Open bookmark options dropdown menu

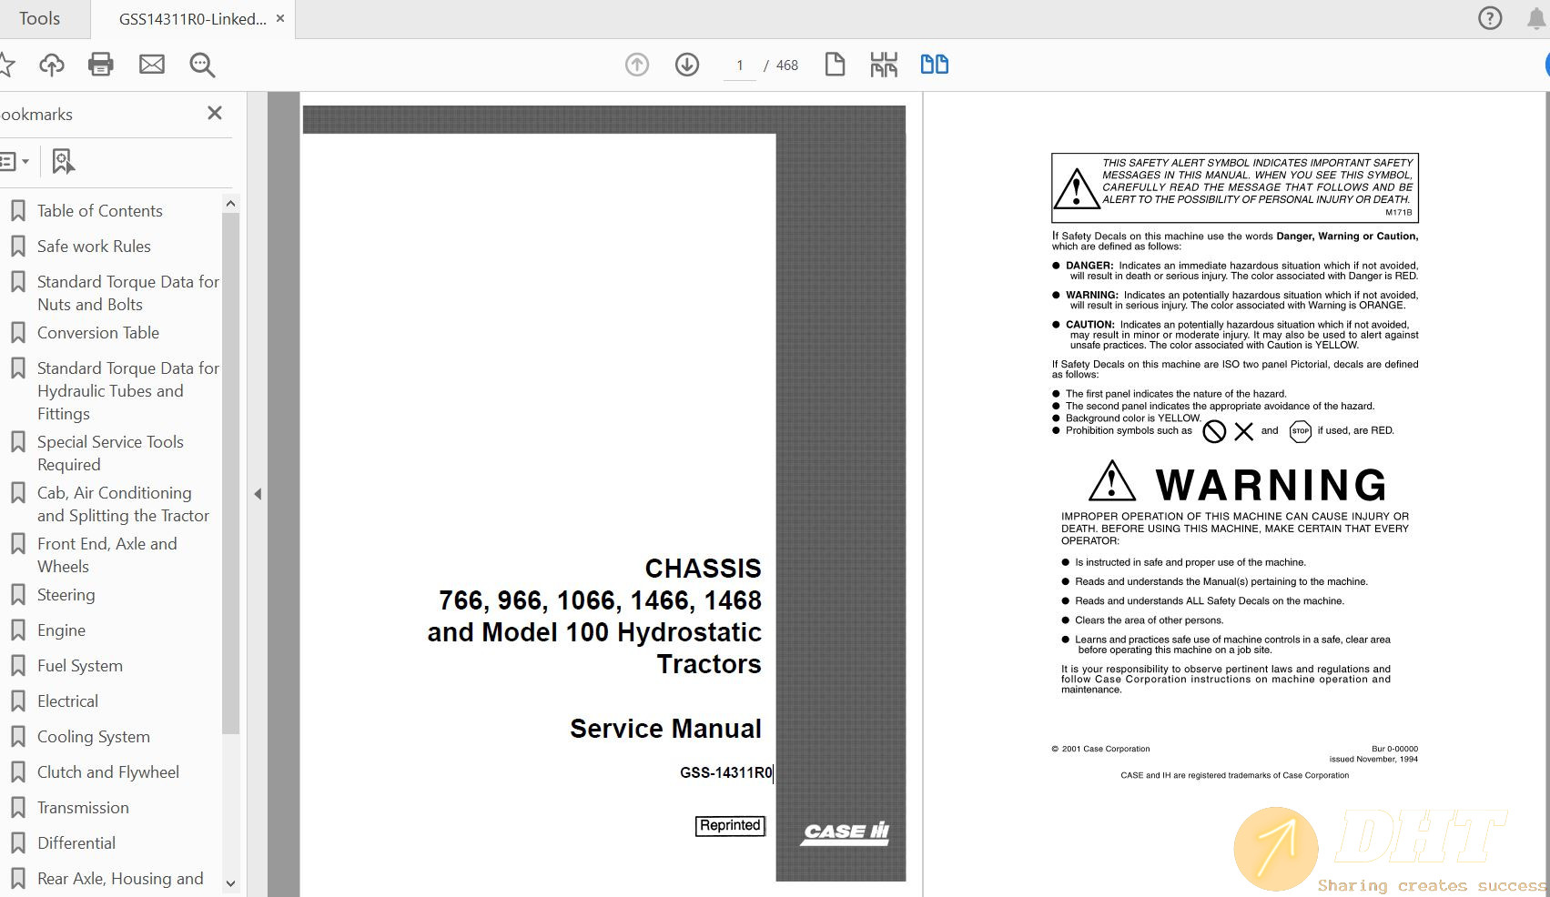[14, 162]
